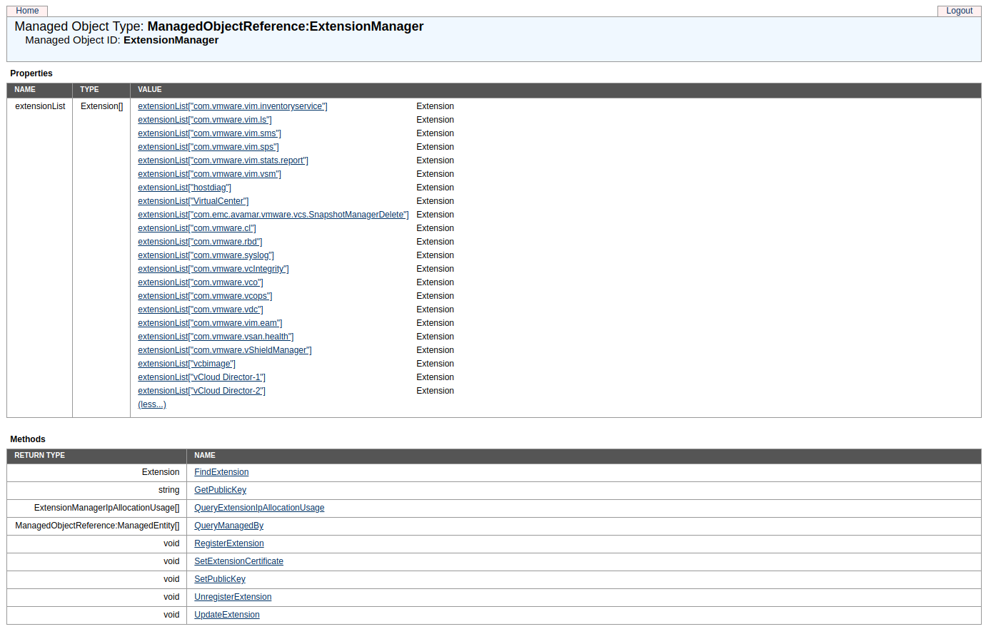Open the com.vmware.vcIntegrity extension
Screen dimensions: 986x629
(x=213, y=269)
